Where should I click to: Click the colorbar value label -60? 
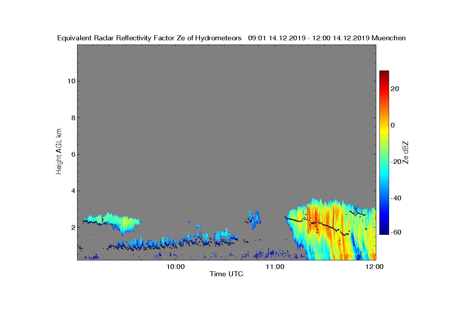tap(395, 232)
